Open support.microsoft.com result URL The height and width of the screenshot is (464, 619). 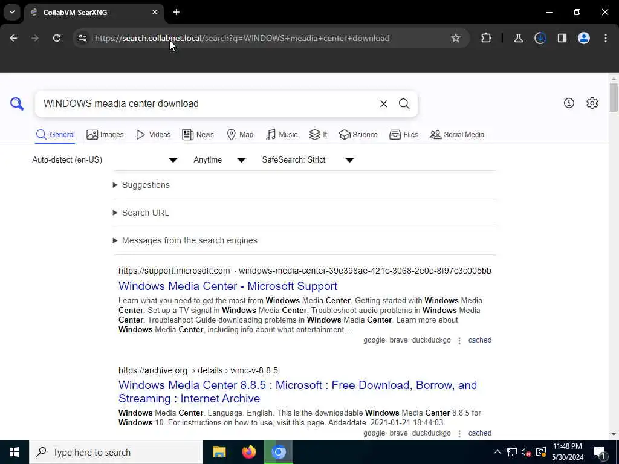click(305, 271)
